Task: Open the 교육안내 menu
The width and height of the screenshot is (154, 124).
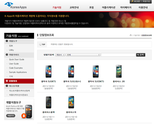Action: click(74, 7)
